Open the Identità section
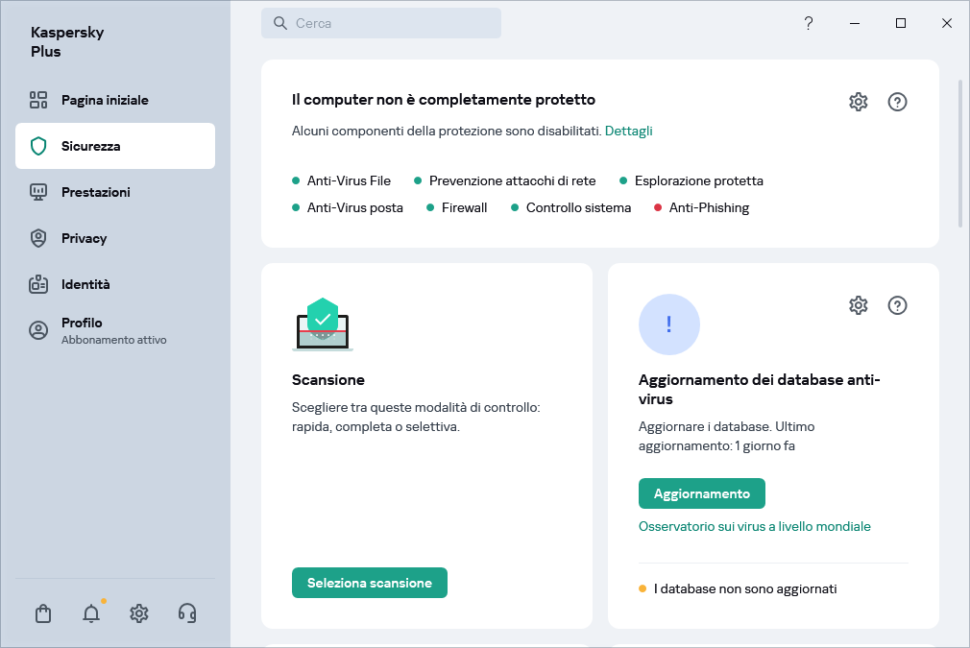 coord(85,284)
